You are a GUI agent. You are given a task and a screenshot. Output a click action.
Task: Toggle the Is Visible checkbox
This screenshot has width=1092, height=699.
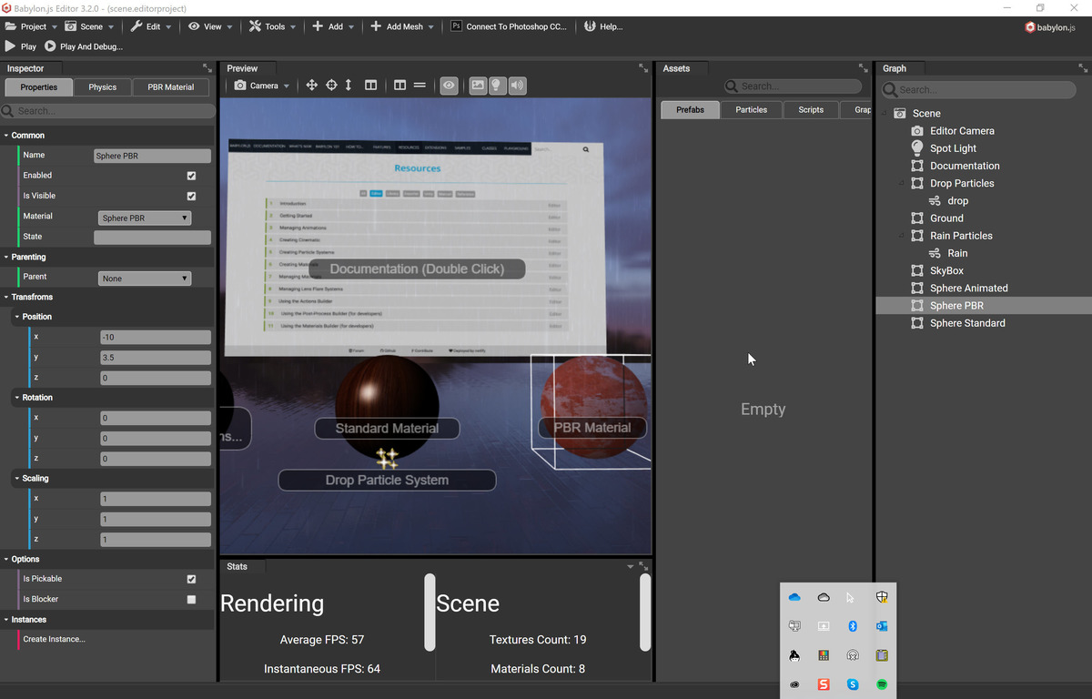[191, 196]
